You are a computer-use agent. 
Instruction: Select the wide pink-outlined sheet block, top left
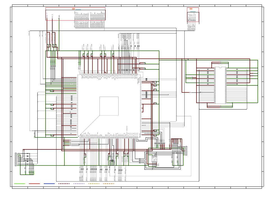(x=75, y=14)
